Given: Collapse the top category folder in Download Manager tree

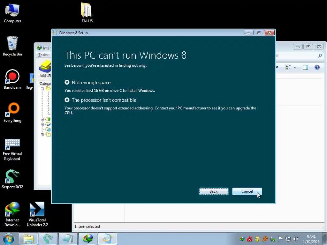Looking at the screenshot, I should tap(42, 89).
